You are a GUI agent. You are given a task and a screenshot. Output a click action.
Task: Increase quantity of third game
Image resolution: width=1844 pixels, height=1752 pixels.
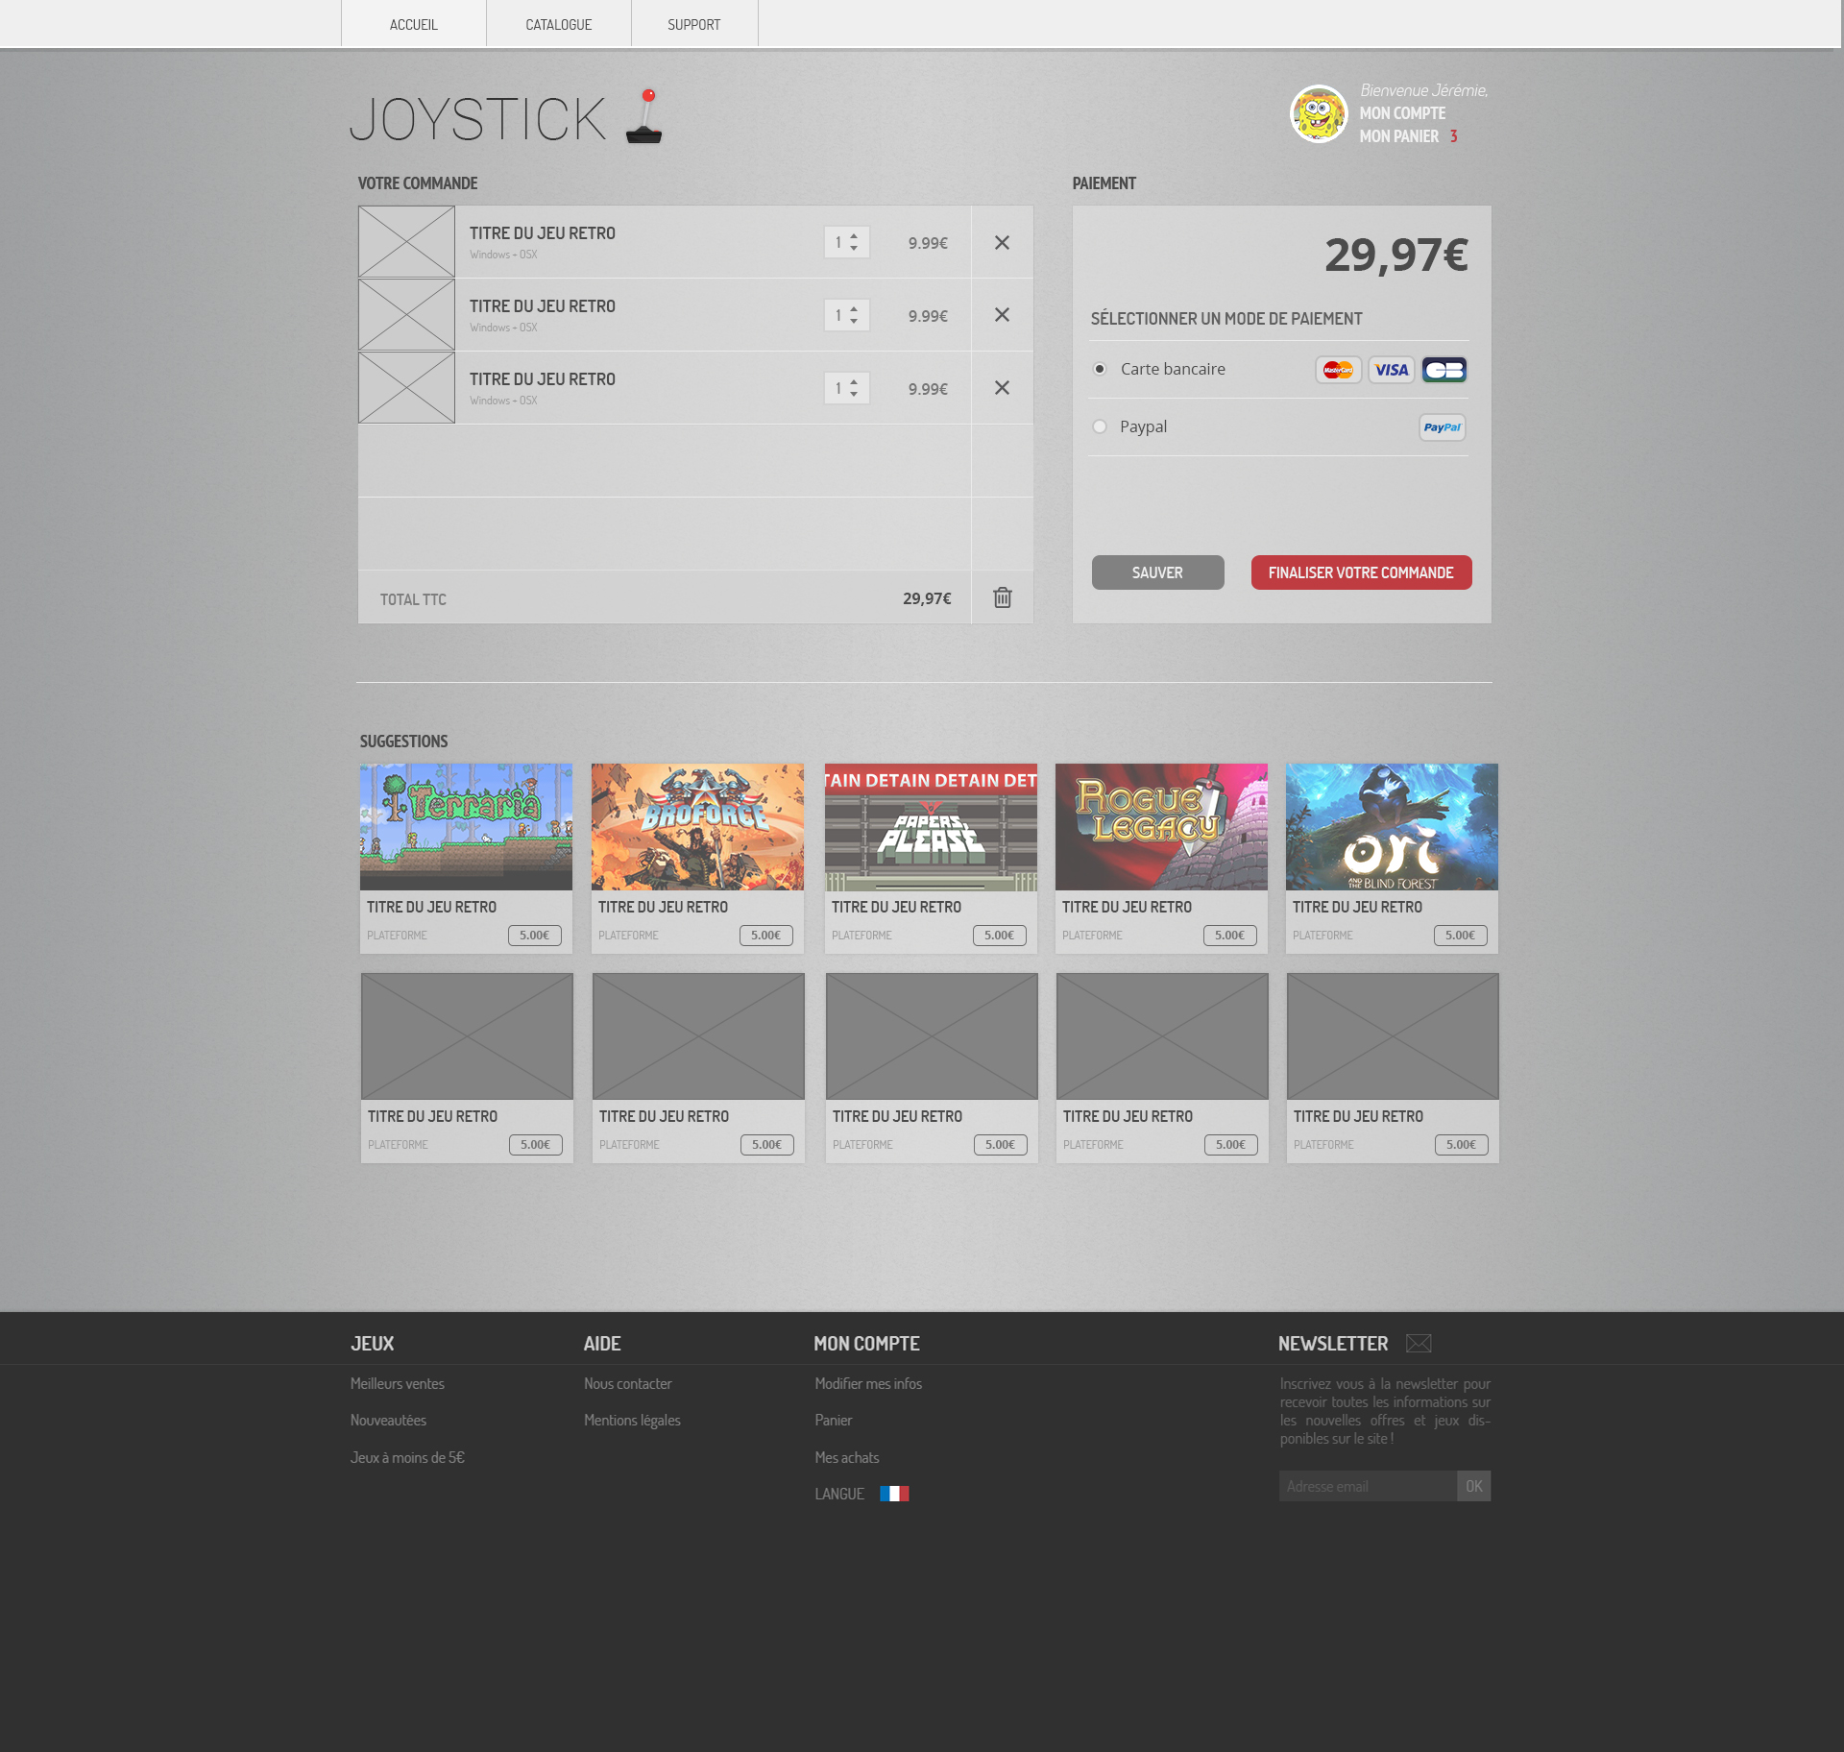854,382
